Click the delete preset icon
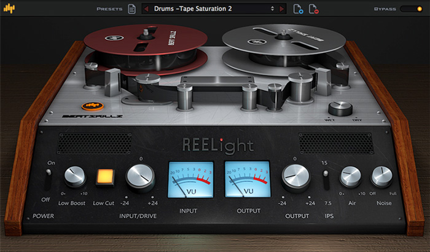This screenshot has width=430, height=252. 313,9
